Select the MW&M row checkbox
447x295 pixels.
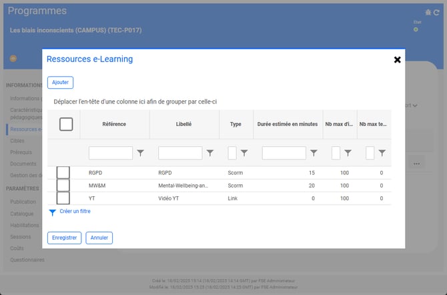click(x=63, y=186)
